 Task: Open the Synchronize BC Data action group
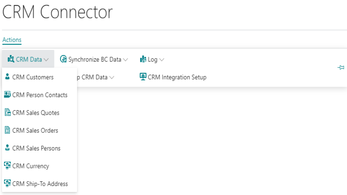95,59
